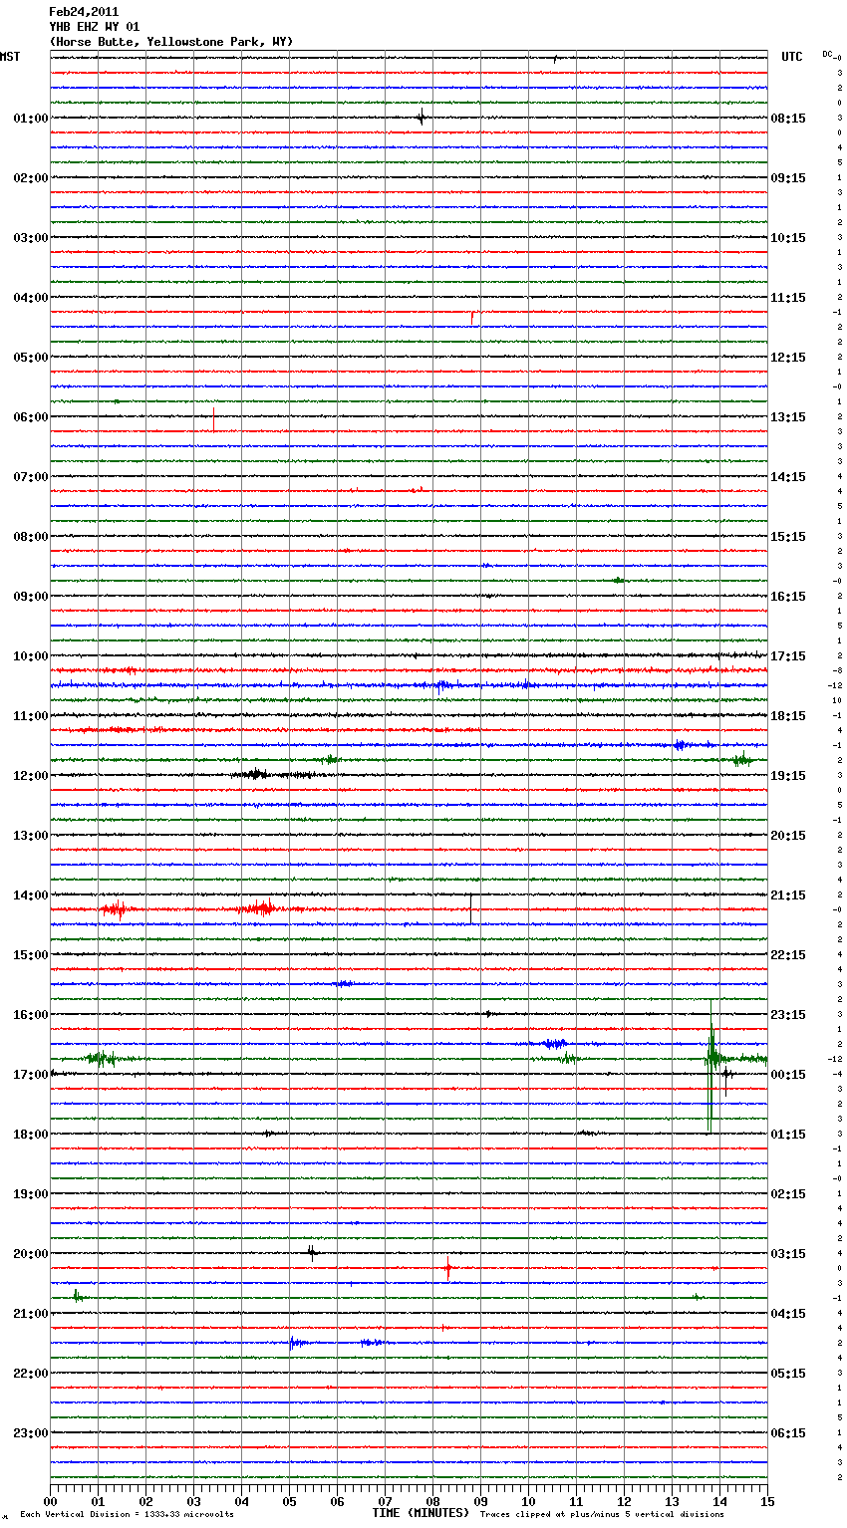The width and height of the screenshot is (847, 1528).
Task: Click the Traces clipped at plus/minus 5 divisions note
Action: point(602,1514)
